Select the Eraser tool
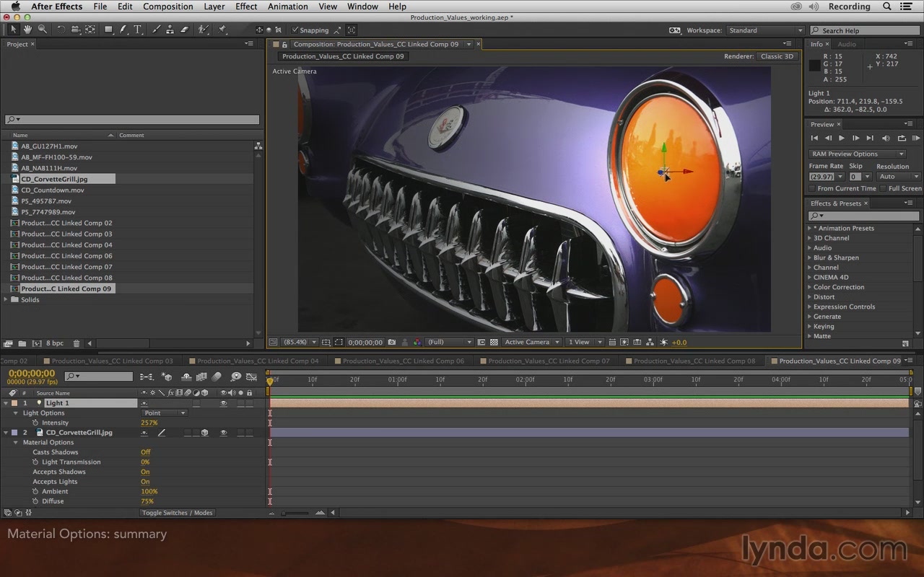The width and height of the screenshot is (924, 577). point(184,30)
